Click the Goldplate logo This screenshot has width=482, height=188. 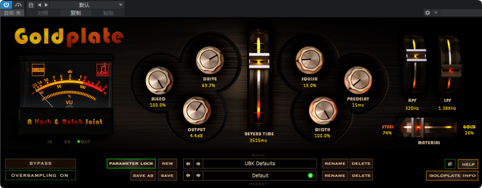click(x=69, y=37)
